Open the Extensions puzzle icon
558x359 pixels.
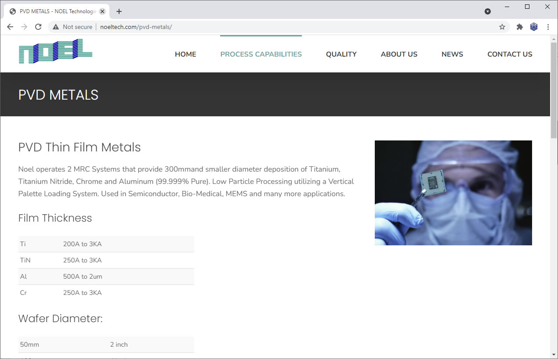520,27
